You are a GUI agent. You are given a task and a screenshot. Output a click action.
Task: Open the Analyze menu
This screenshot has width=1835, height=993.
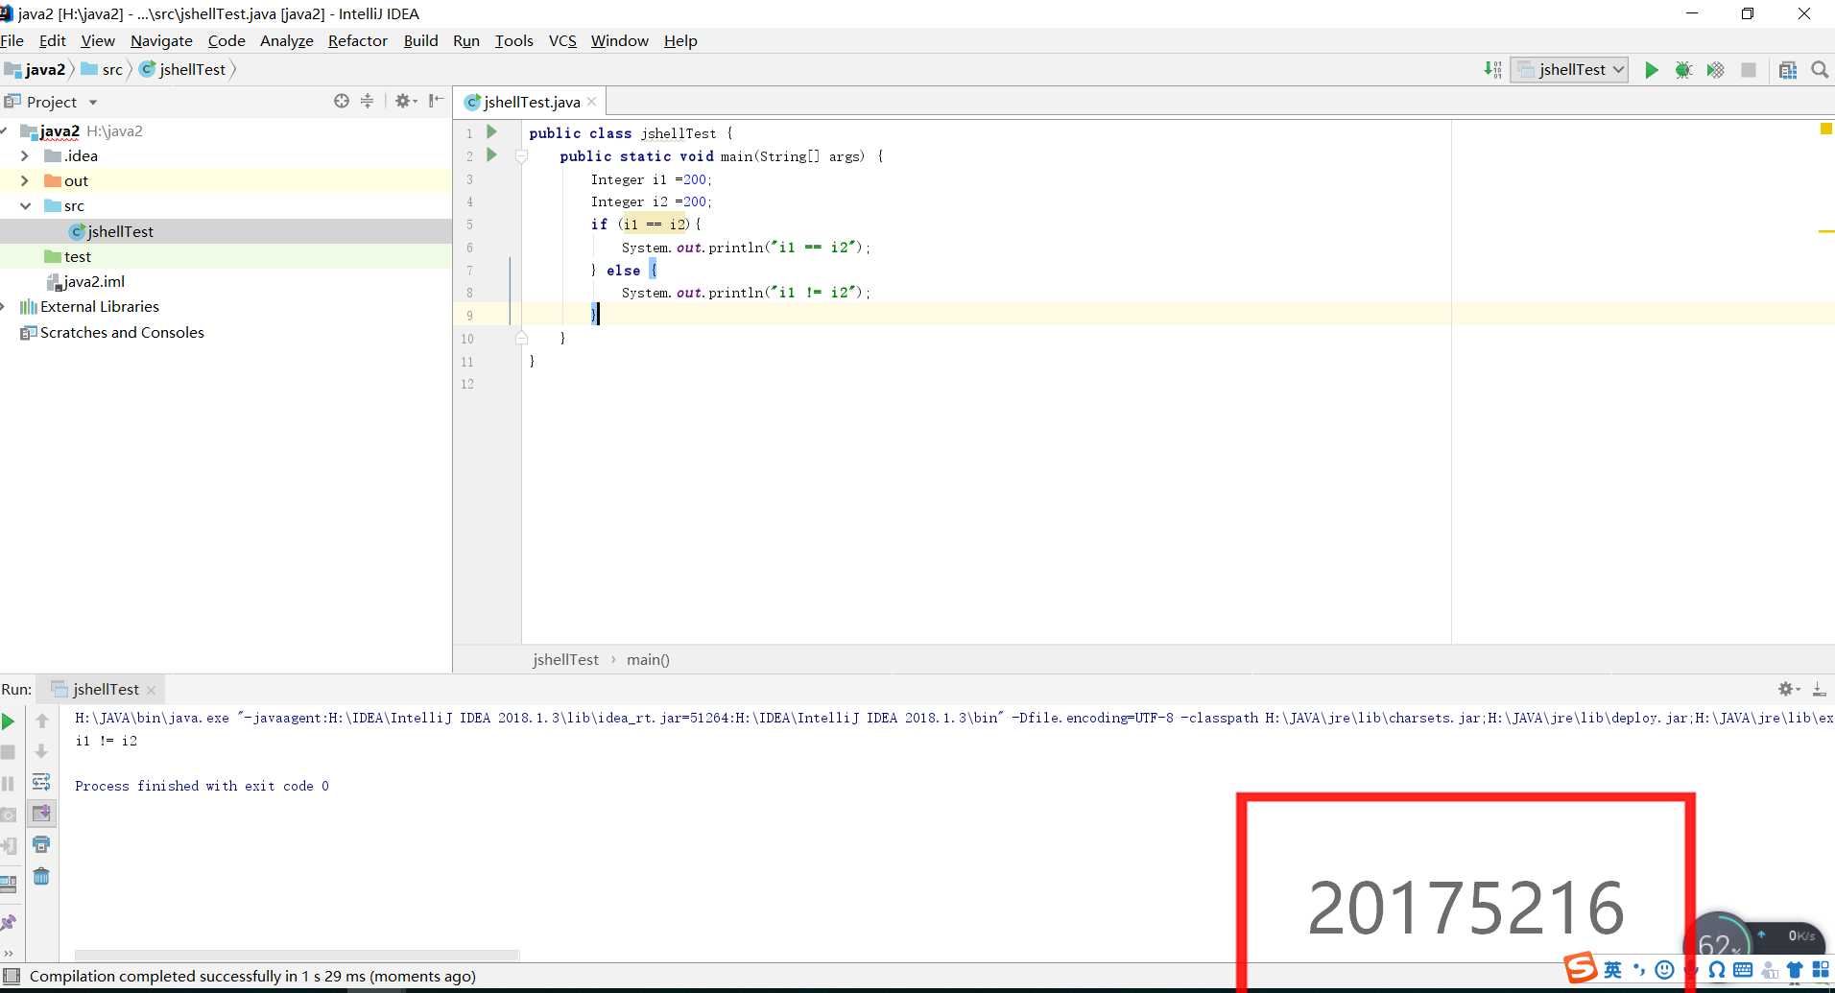click(286, 40)
